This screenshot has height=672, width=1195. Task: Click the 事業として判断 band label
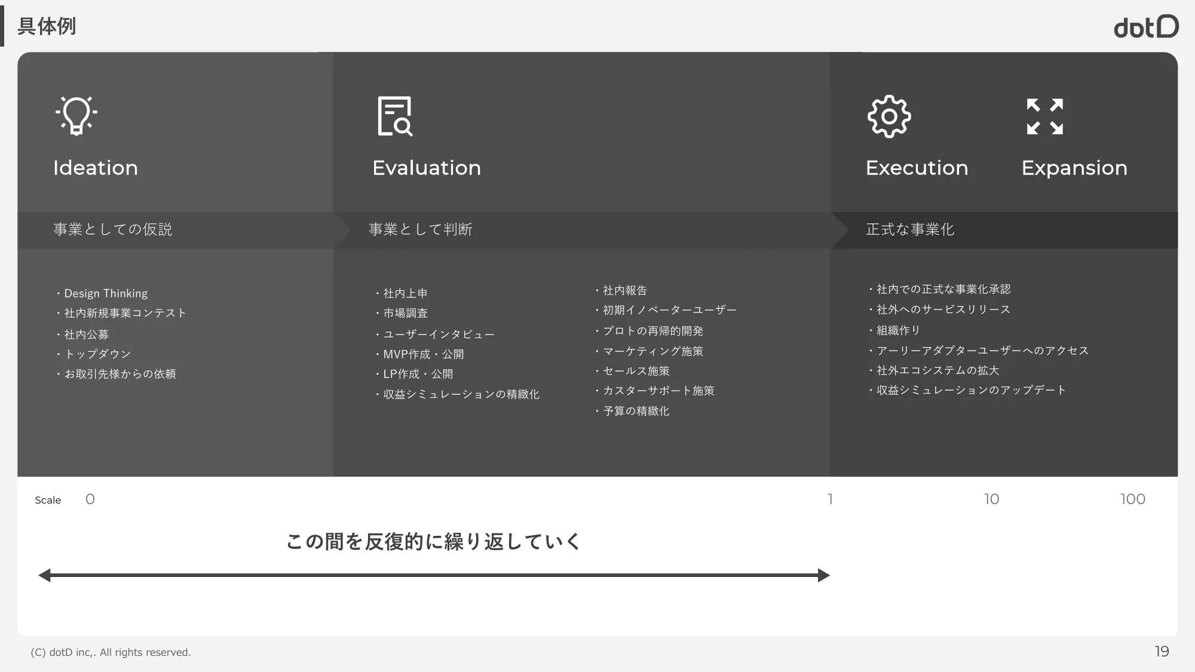421,229
